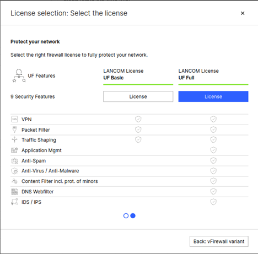The image size is (258, 254).
Task: Click IDS / IPS shield under UF Full
Action: point(213,202)
